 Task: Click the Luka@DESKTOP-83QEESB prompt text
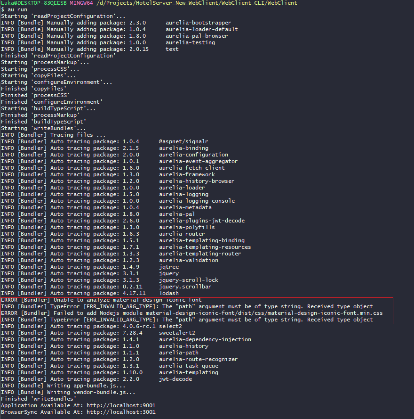34,3
